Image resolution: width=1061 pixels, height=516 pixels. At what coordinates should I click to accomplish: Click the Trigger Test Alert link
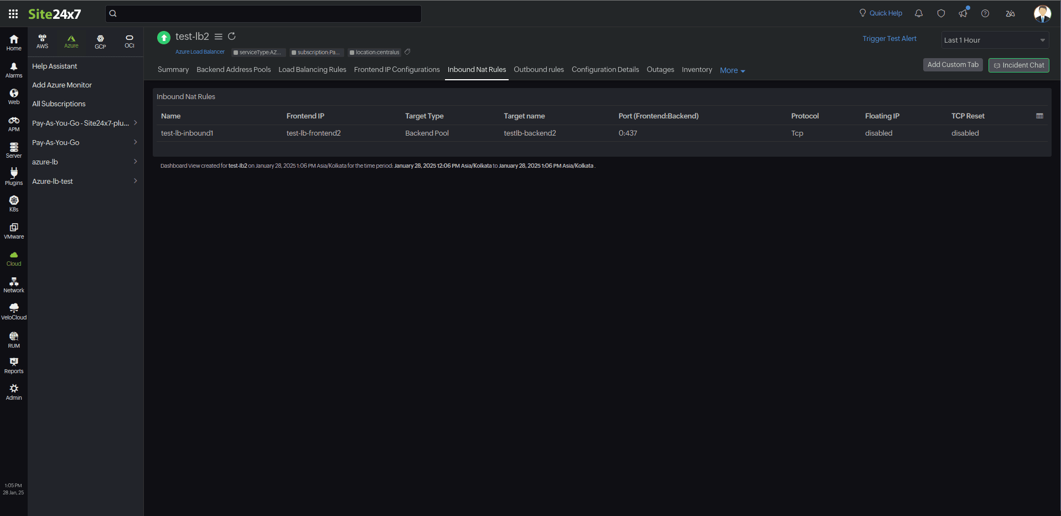[889, 39]
